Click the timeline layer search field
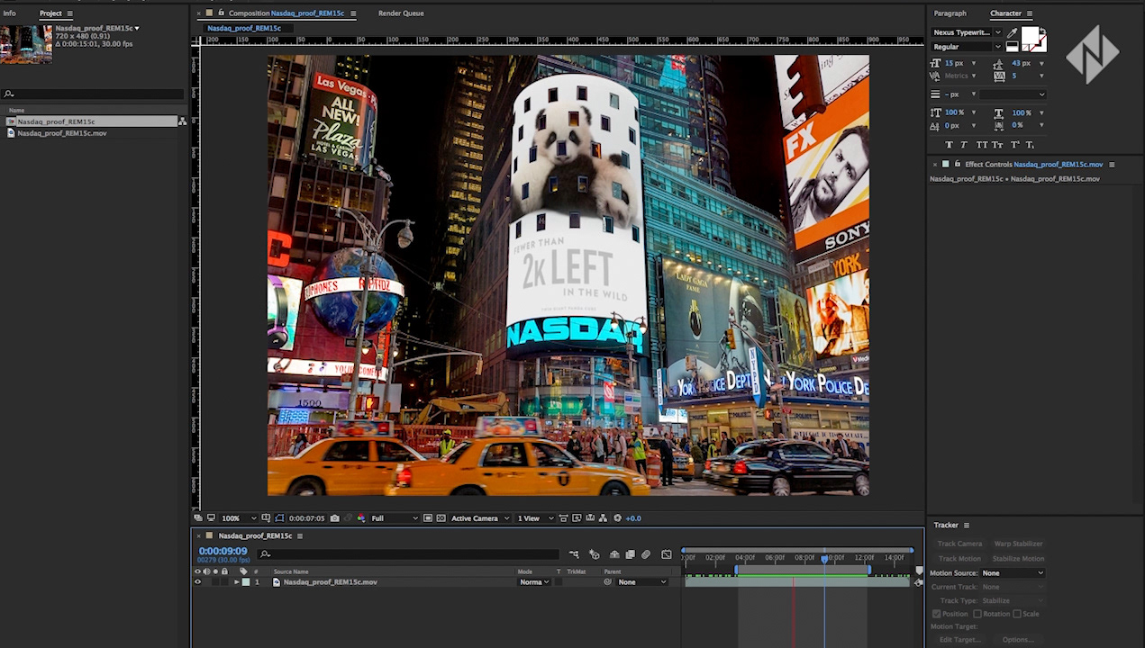1145x648 pixels. point(410,554)
